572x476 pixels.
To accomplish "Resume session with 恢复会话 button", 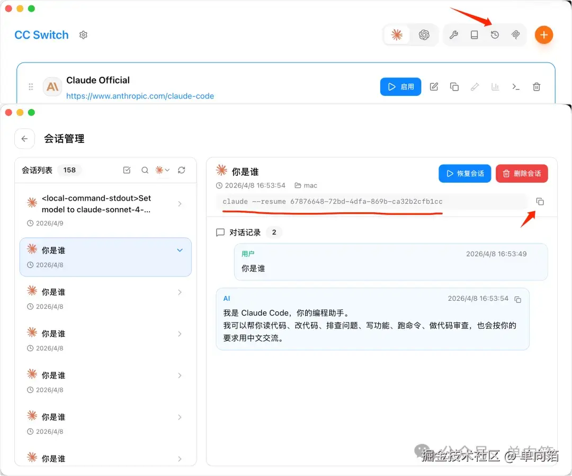I will coord(465,174).
